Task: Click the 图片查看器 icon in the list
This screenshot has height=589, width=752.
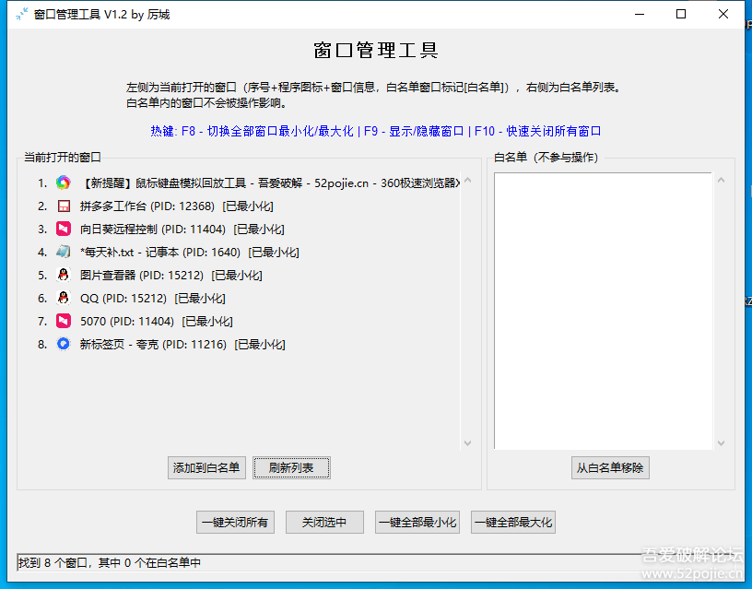Action: [61, 275]
